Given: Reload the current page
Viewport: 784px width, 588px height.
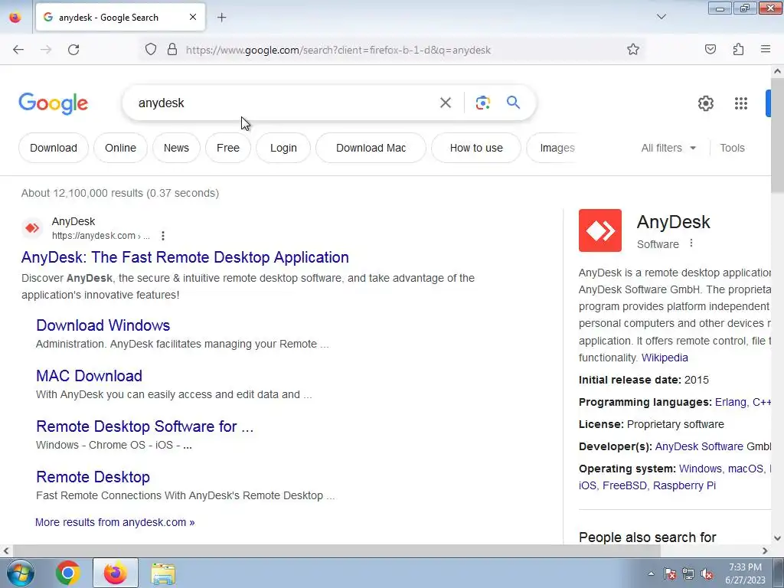Looking at the screenshot, I should 73,50.
